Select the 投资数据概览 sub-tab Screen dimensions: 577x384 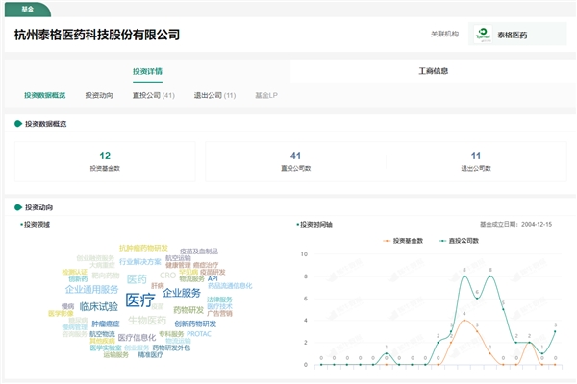coord(45,95)
